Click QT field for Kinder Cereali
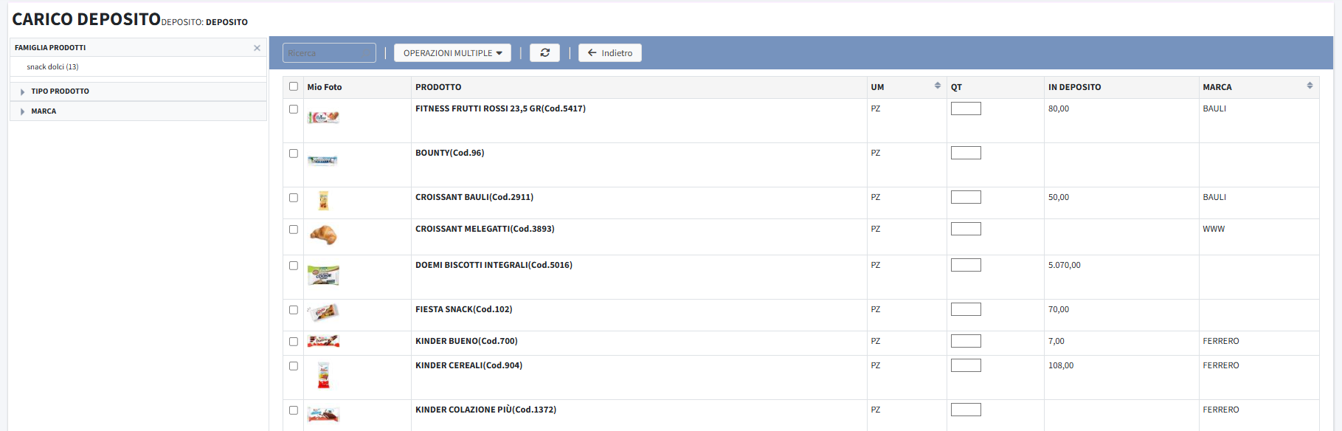1342x431 pixels. pos(966,365)
